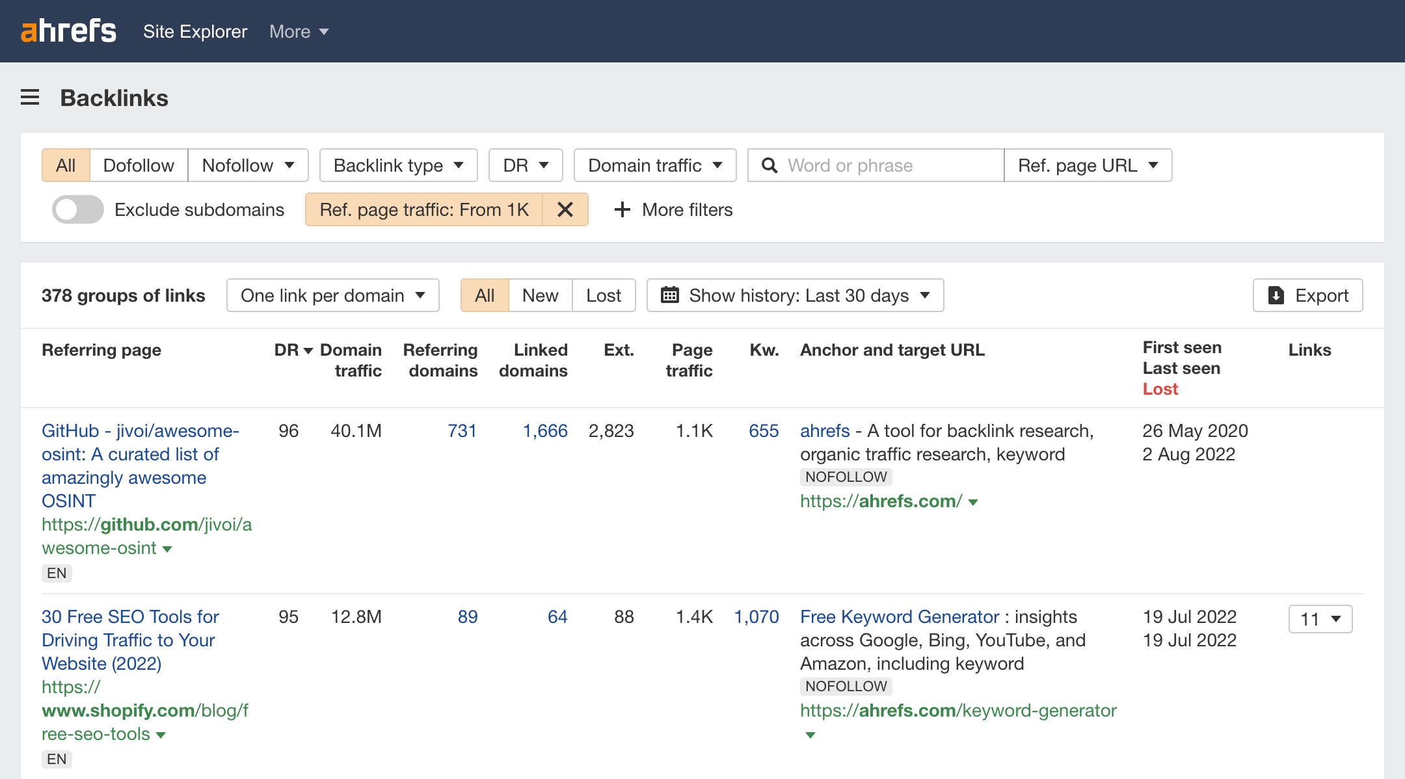Toggle Exclude subdomains switch
Viewport: 1405px width, 779px height.
(78, 209)
